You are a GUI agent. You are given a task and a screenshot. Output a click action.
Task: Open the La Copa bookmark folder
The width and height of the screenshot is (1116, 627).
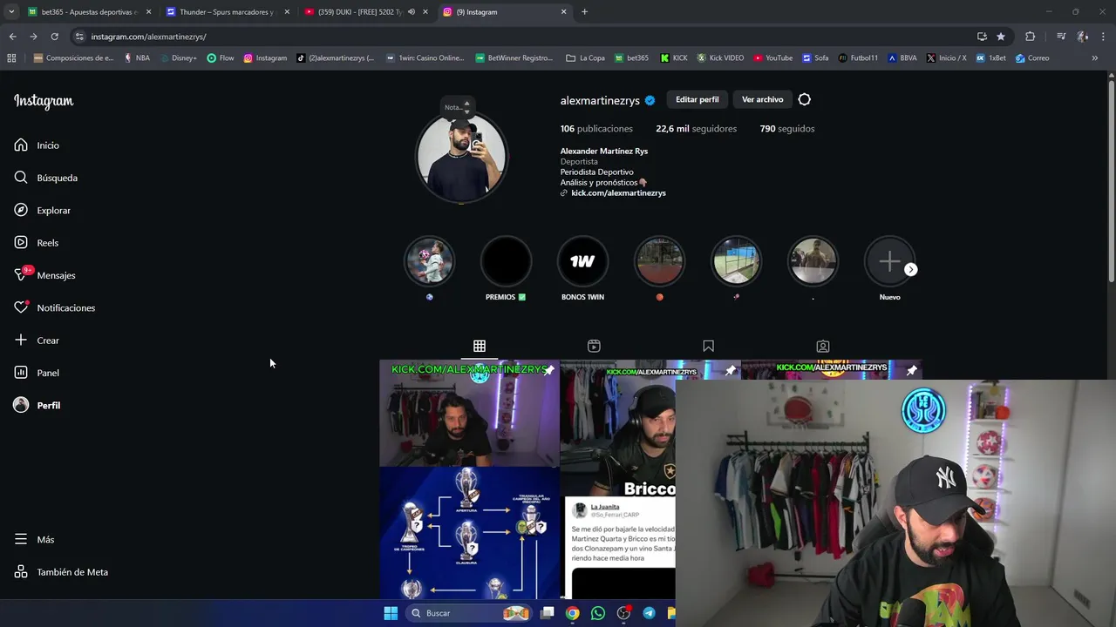pos(585,58)
